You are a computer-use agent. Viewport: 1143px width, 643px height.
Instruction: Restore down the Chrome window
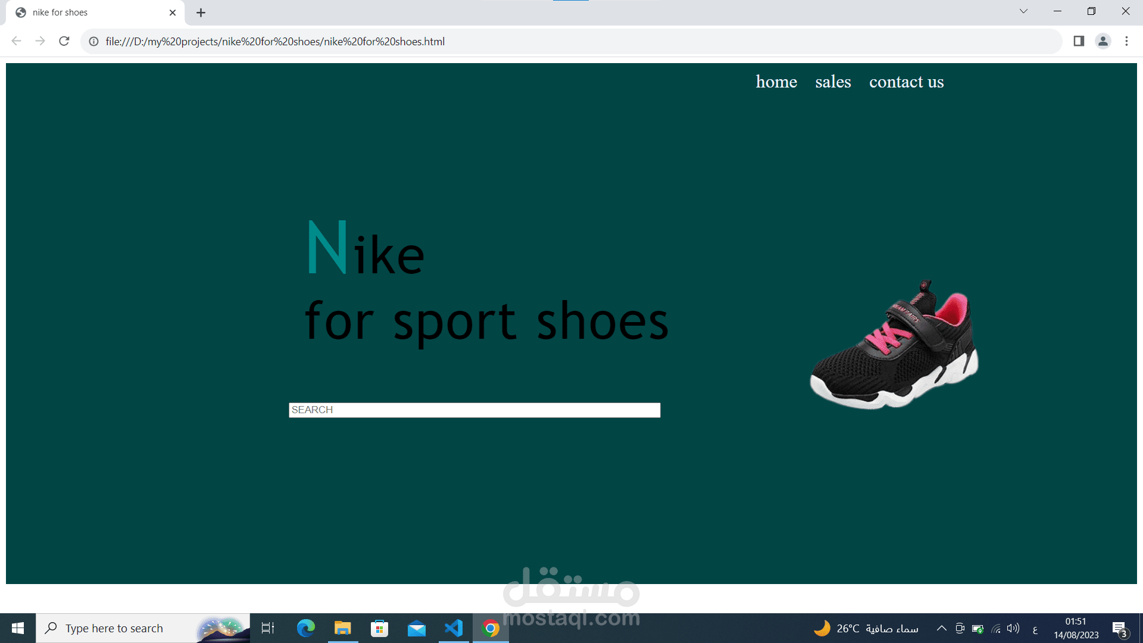pyautogui.click(x=1091, y=11)
